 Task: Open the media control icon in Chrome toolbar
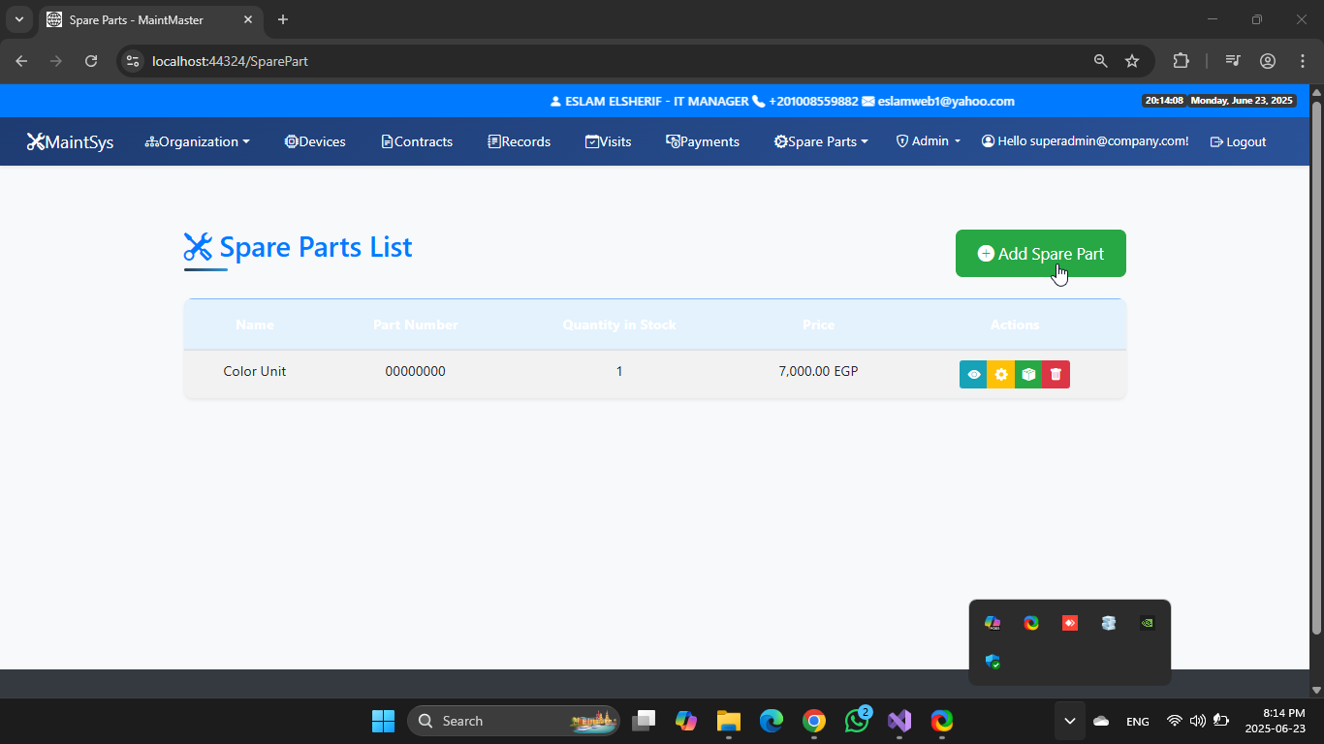[1233, 61]
